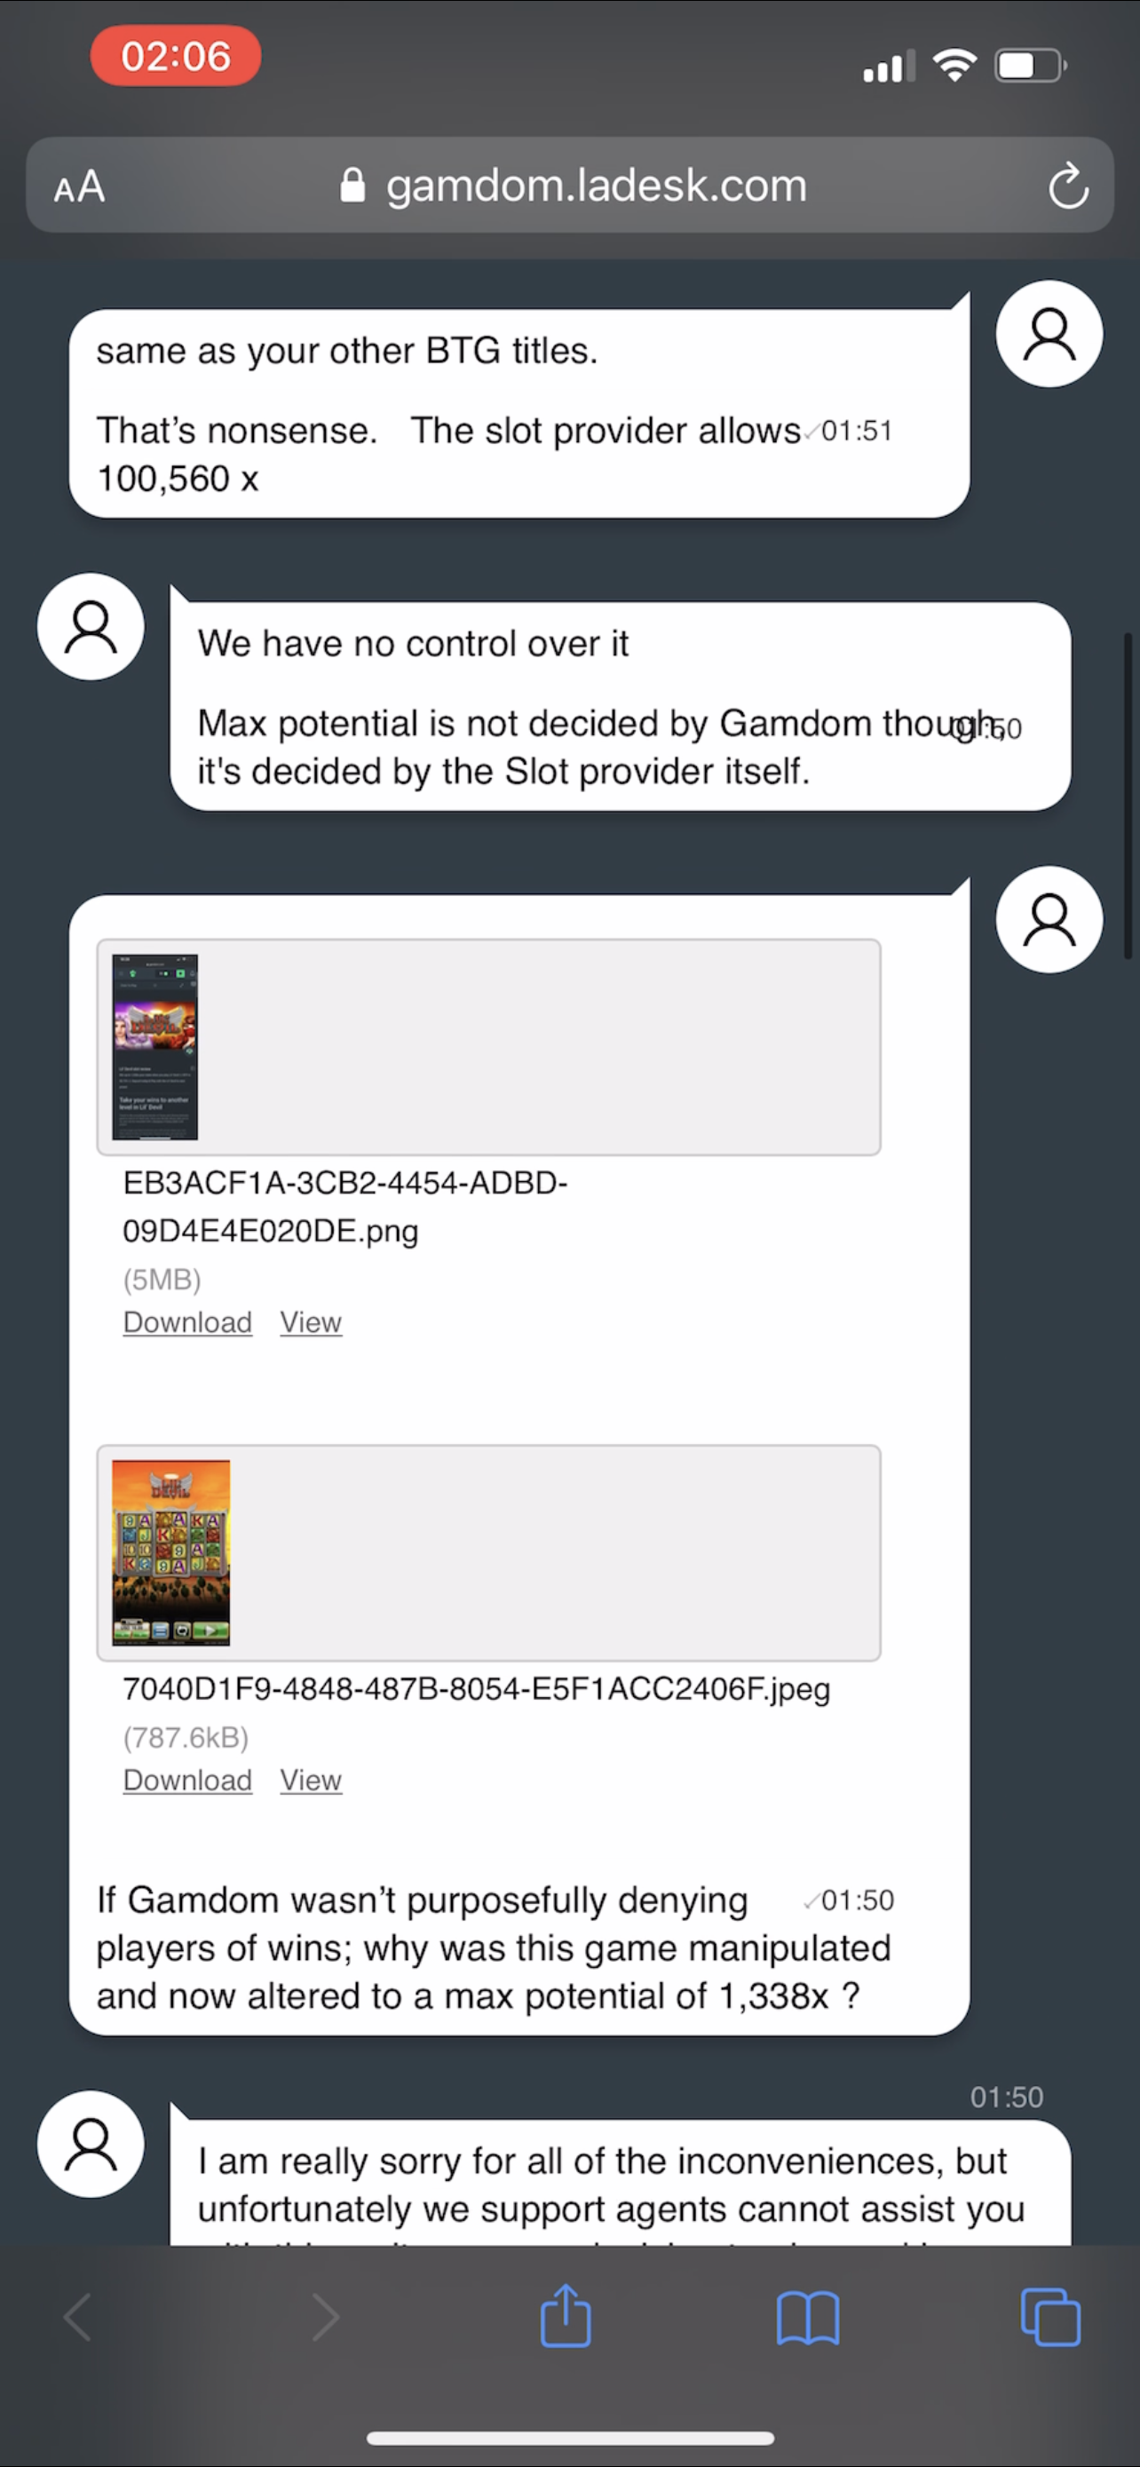
Task: Download the EB3ACF1A png attachment
Action: pyautogui.click(x=187, y=1322)
